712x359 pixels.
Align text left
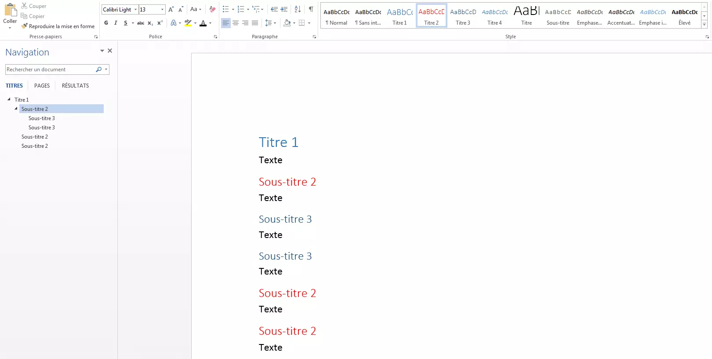pos(225,23)
